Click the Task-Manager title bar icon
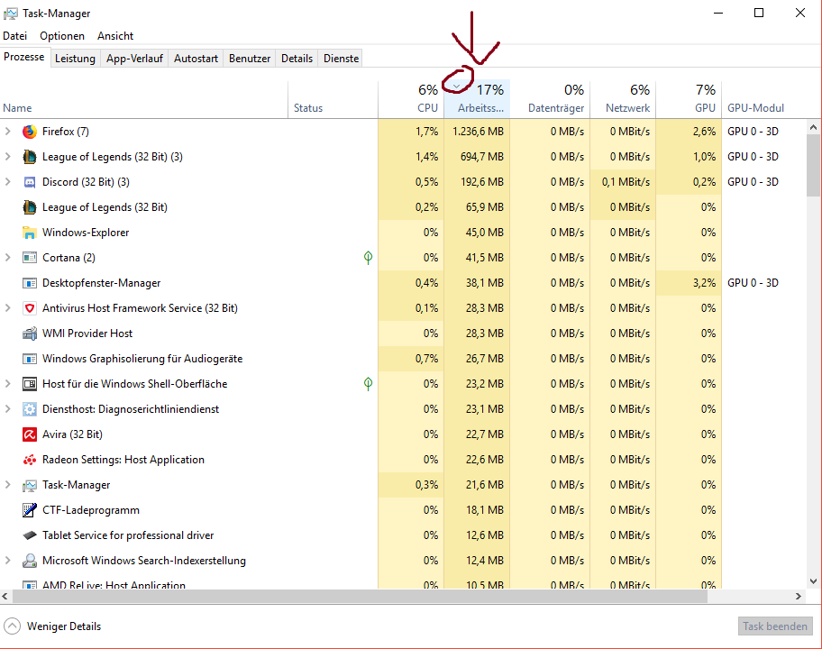 pyautogui.click(x=10, y=14)
